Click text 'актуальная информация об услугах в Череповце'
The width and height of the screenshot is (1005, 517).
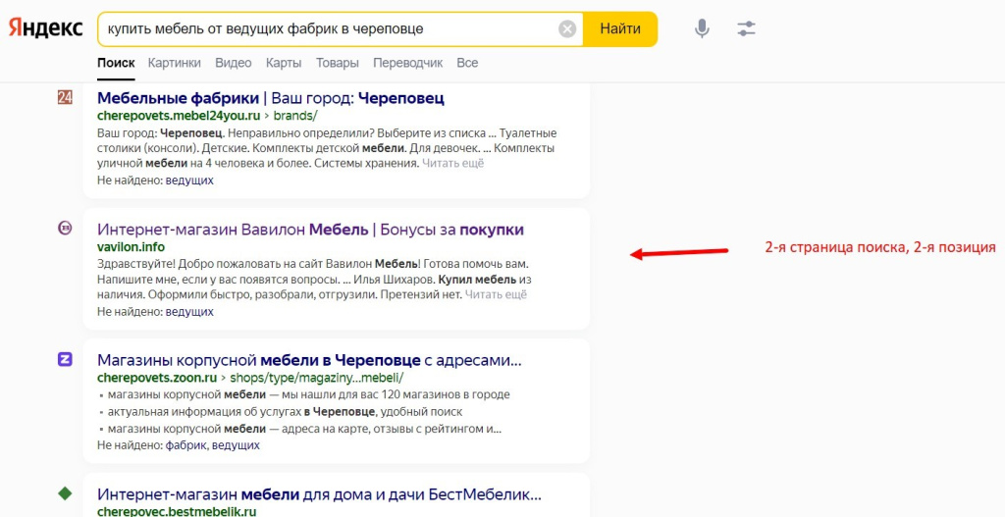tap(243, 412)
